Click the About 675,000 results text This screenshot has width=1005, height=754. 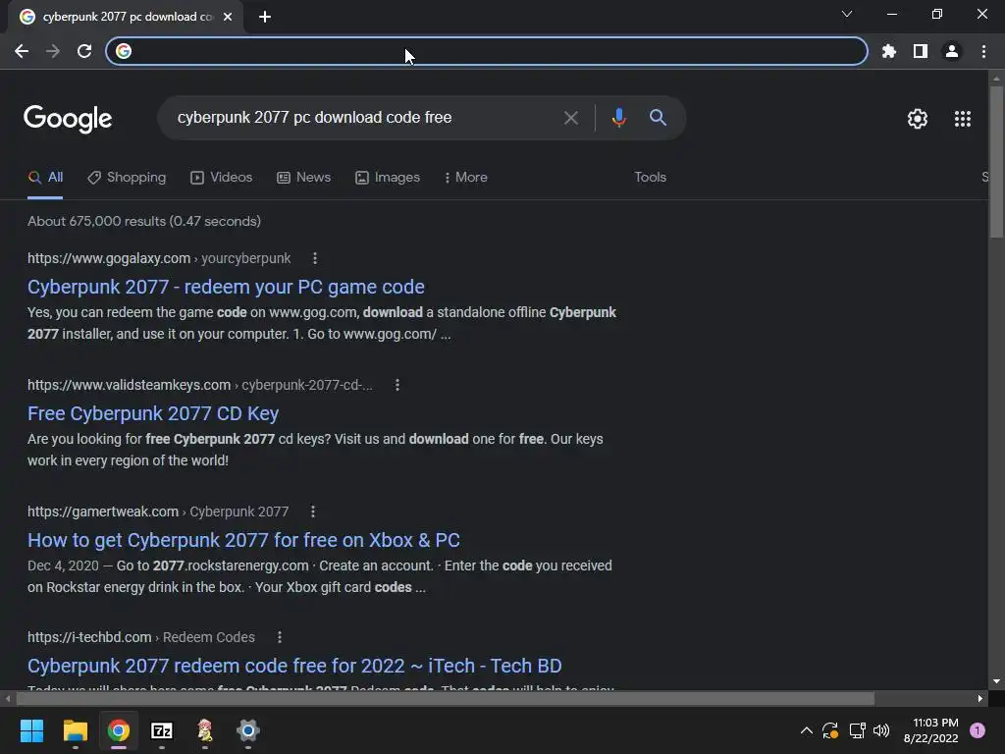144,221
